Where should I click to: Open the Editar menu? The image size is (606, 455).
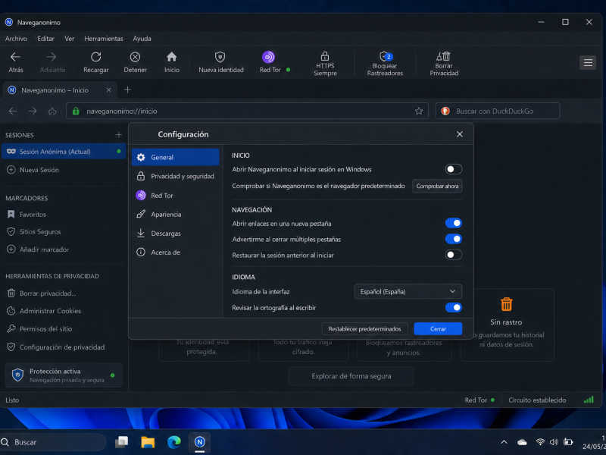click(x=45, y=39)
